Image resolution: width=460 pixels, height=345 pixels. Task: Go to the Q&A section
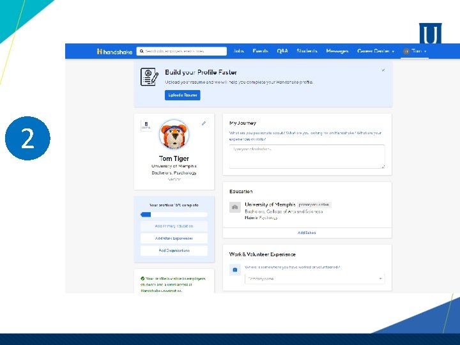[x=282, y=51]
